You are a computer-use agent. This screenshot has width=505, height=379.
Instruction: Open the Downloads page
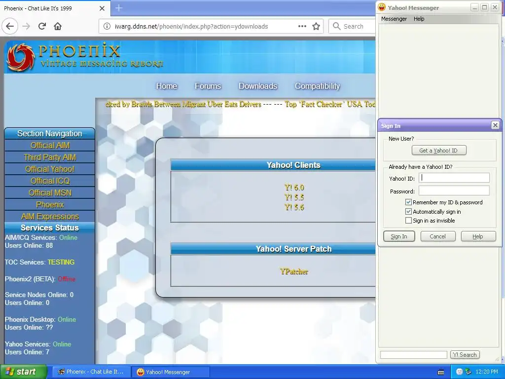click(257, 86)
